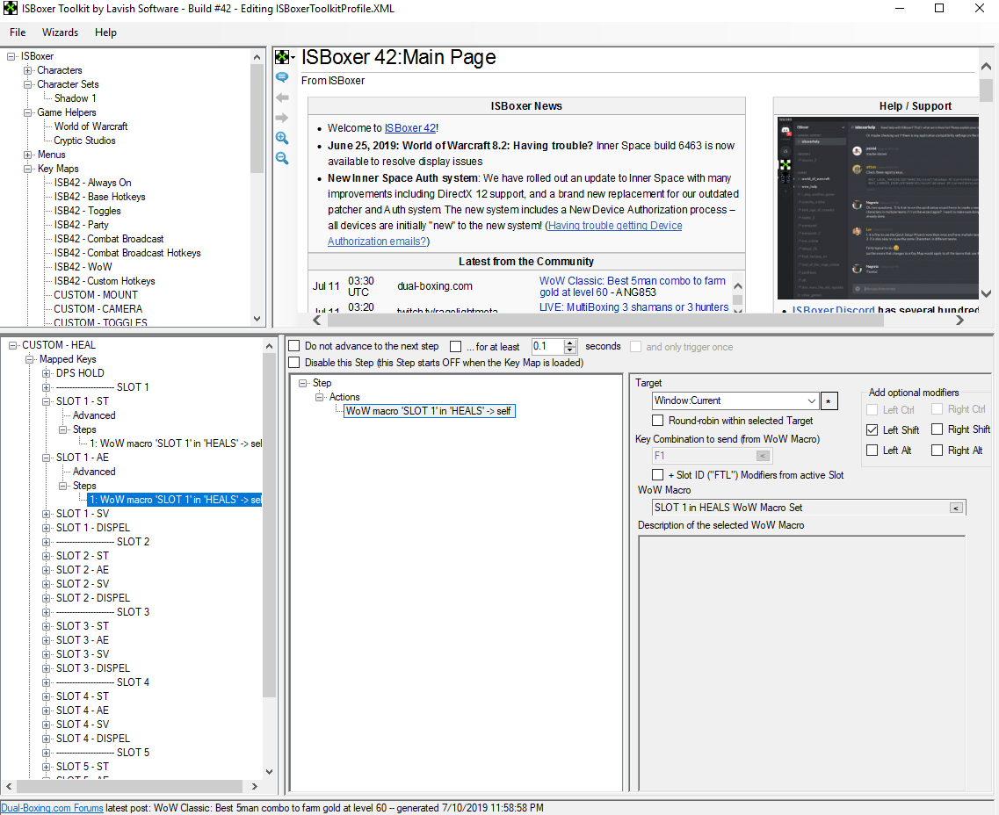Select Shadow 1 character set
The image size is (999, 815).
76,98
